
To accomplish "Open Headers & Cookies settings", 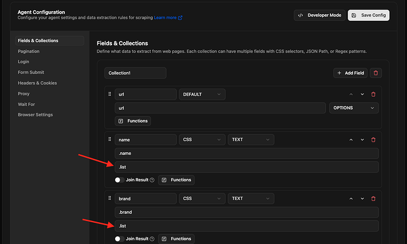I will (37, 83).
